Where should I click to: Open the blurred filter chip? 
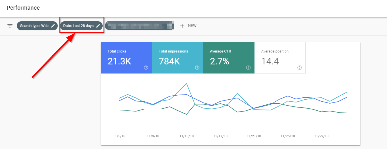coord(139,26)
